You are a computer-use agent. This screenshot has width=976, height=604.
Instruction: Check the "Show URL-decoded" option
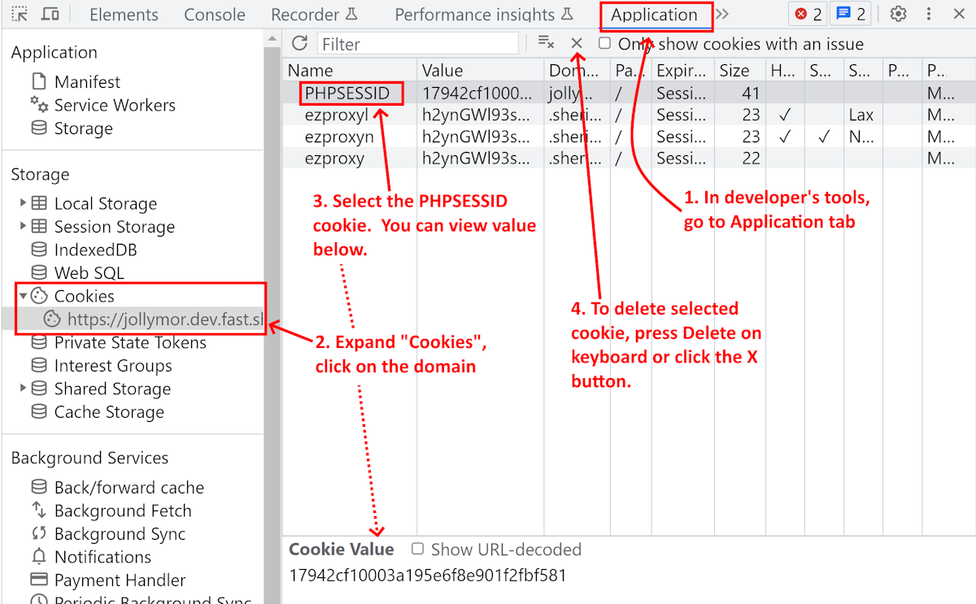tap(418, 549)
